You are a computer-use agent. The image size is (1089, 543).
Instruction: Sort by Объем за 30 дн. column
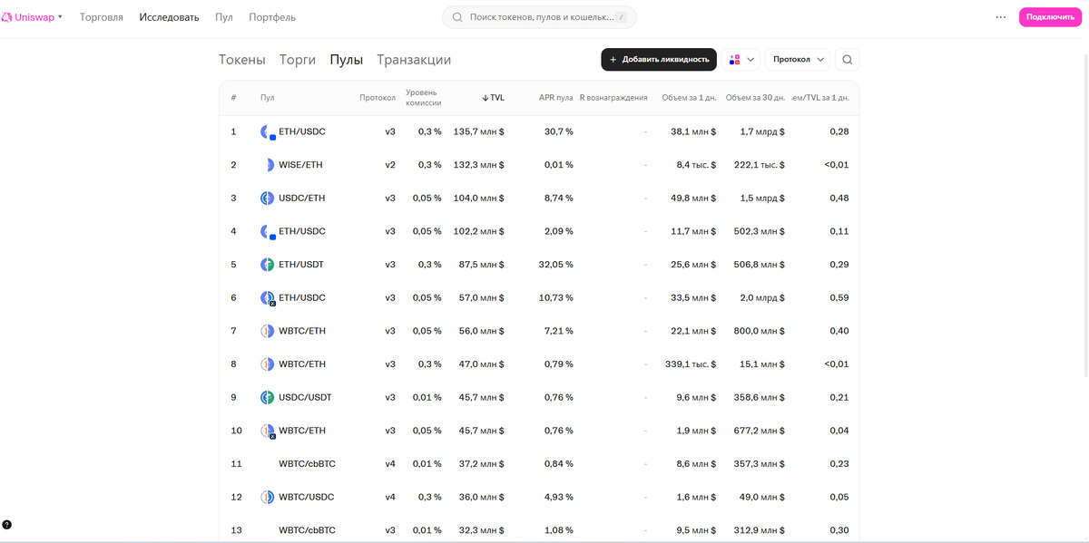756,97
